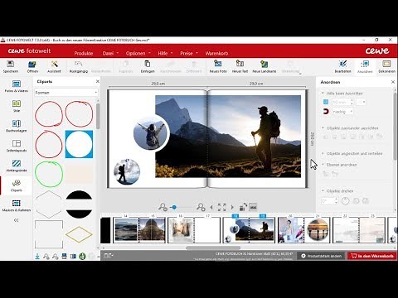Collapse the Hilfe beim Ausrichten section
Image resolution: width=398 pixels, height=298 pixels.
(323, 94)
